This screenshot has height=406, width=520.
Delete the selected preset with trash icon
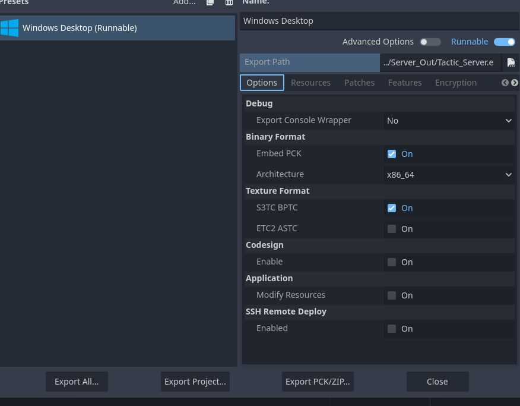pos(229,2)
